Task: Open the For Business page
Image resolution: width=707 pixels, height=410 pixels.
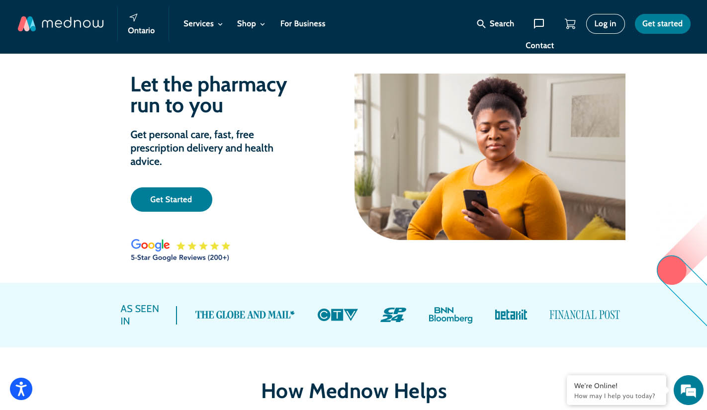Action: click(x=303, y=24)
